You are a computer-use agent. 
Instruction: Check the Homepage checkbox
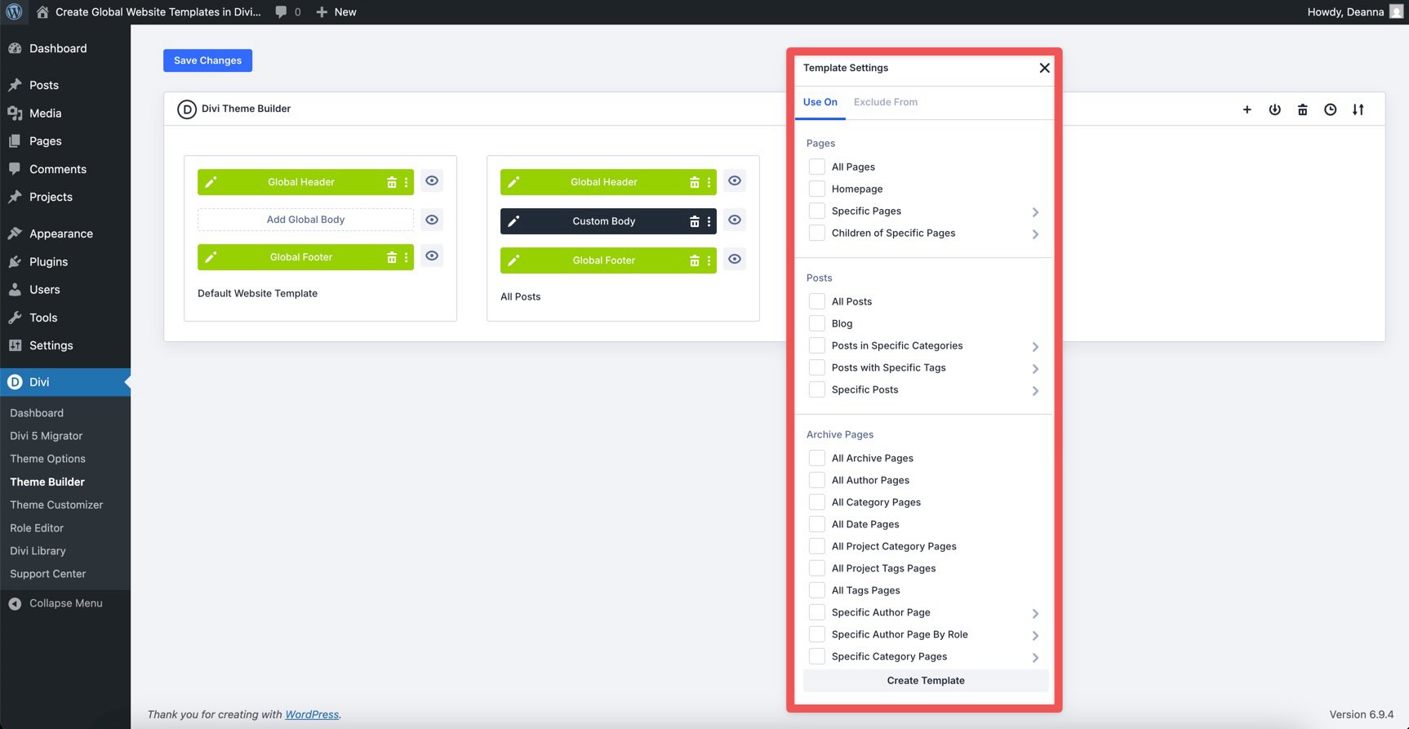(x=816, y=189)
